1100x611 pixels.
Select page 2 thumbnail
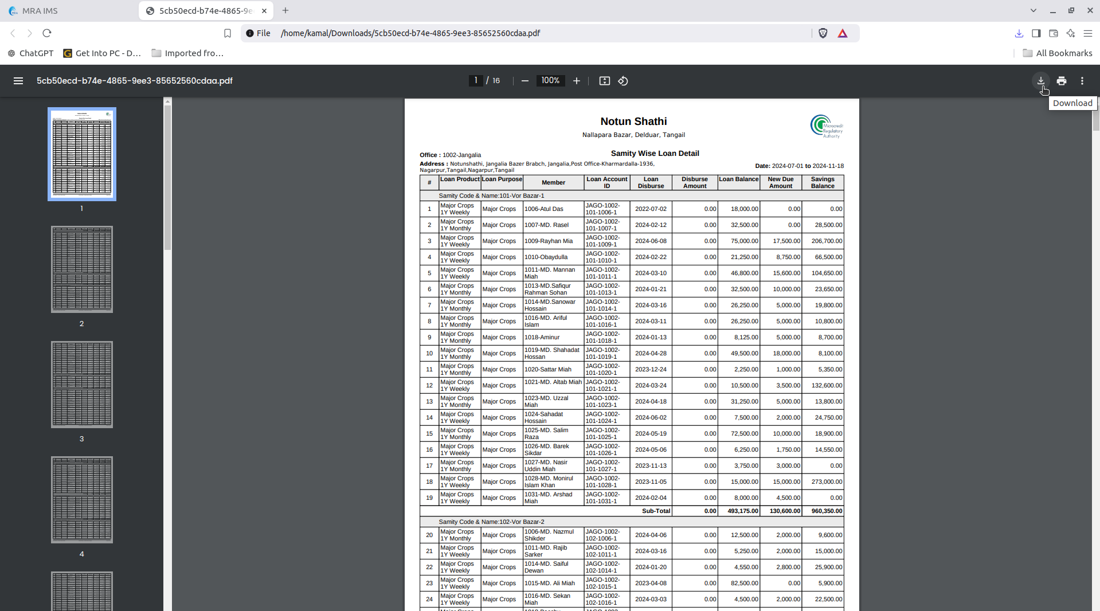point(82,269)
